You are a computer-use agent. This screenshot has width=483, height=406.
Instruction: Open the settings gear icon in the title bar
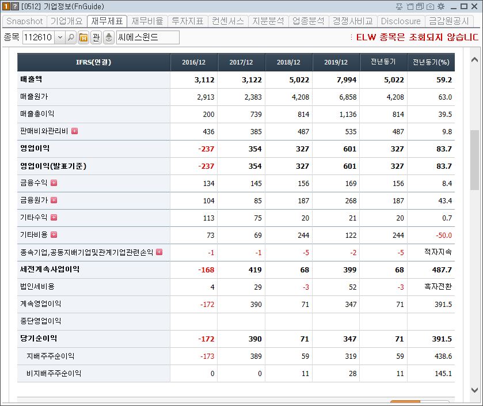click(x=440, y=6)
